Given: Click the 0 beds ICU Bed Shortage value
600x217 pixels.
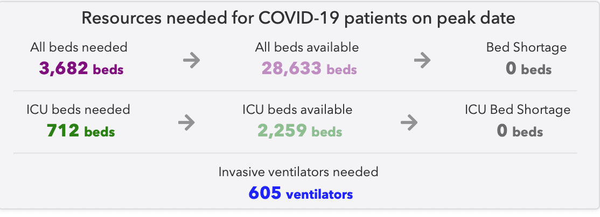Looking at the screenshot, I should click(520, 131).
